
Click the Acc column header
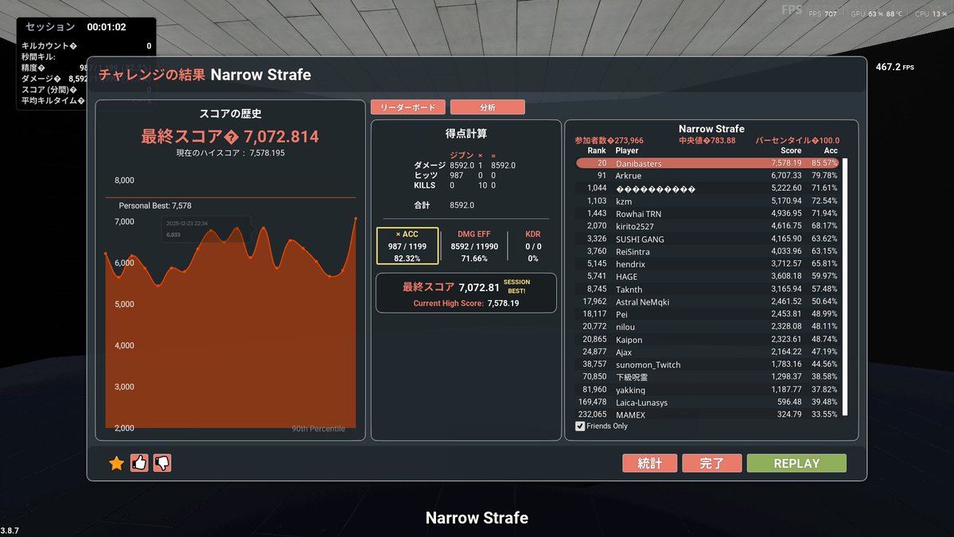point(831,151)
